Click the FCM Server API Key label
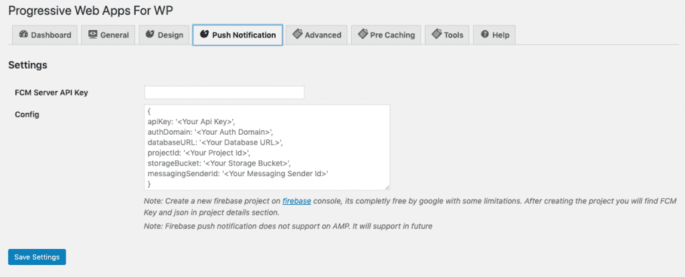685x277 pixels. (x=52, y=93)
